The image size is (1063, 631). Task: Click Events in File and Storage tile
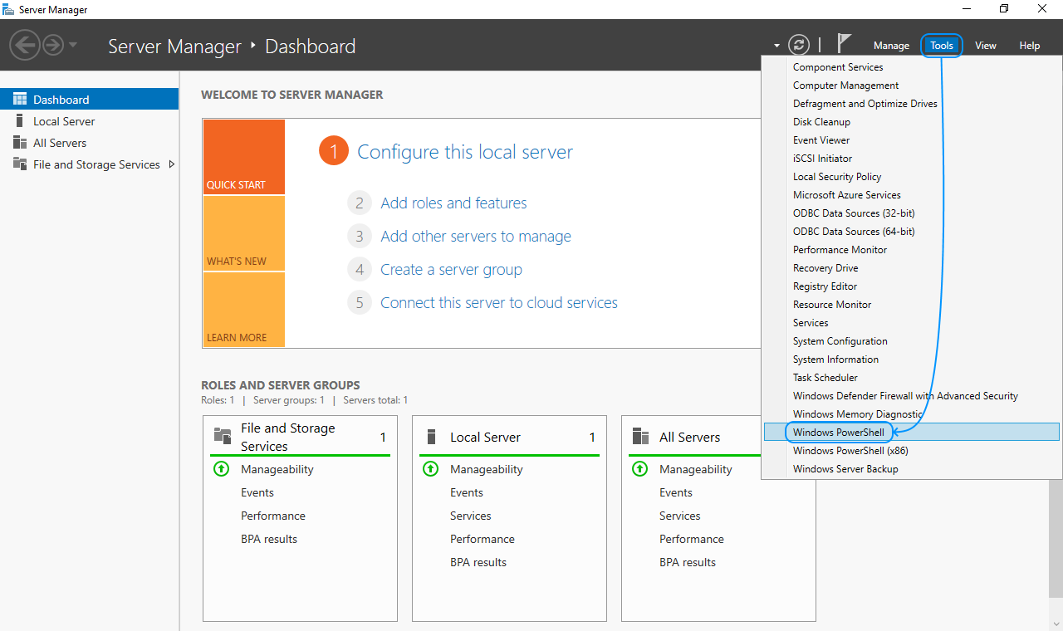pos(257,492)
